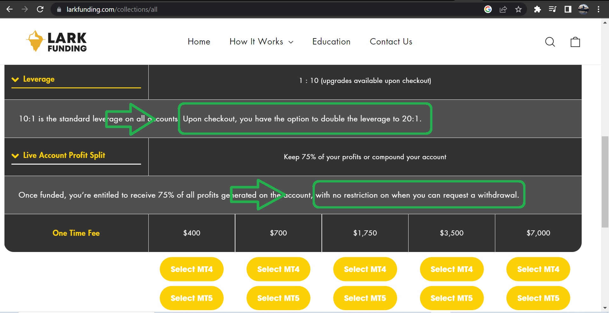Select MT4 for the $400 plan
The width and height of the screenshot is (609, 313).
coord(192,269)
